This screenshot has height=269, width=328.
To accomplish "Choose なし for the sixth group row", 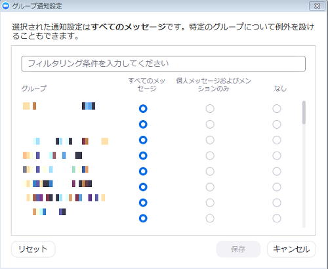I will click(x=277, y=187).
